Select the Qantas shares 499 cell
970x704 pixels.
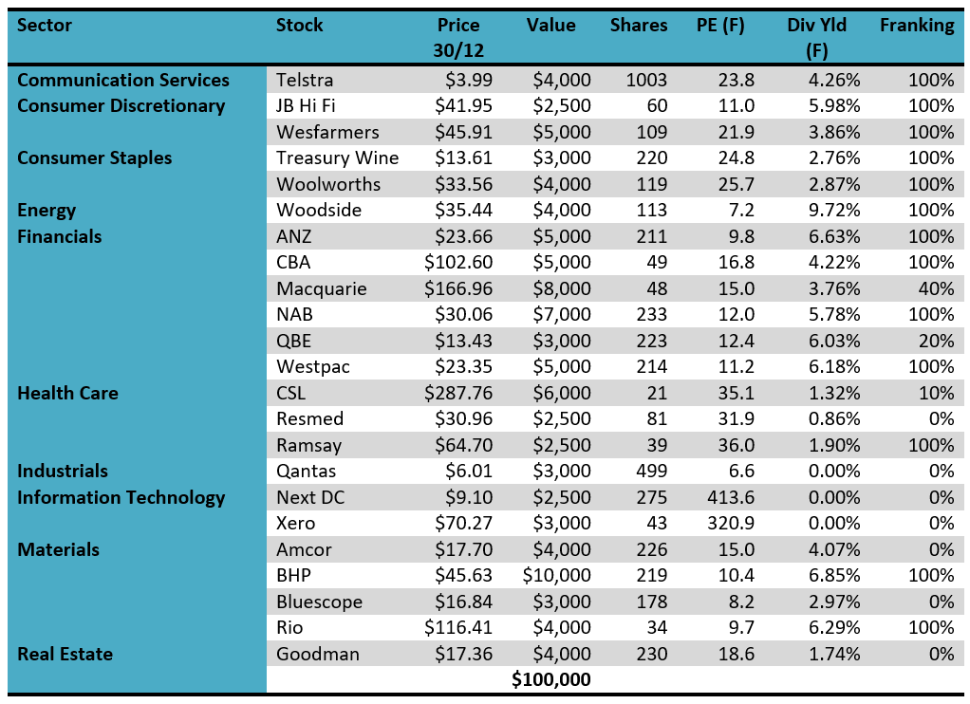(x=650, y=472)
